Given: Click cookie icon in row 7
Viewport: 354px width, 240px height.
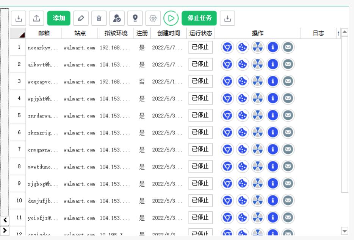Looking at the screenshot, I should [243, 149].
